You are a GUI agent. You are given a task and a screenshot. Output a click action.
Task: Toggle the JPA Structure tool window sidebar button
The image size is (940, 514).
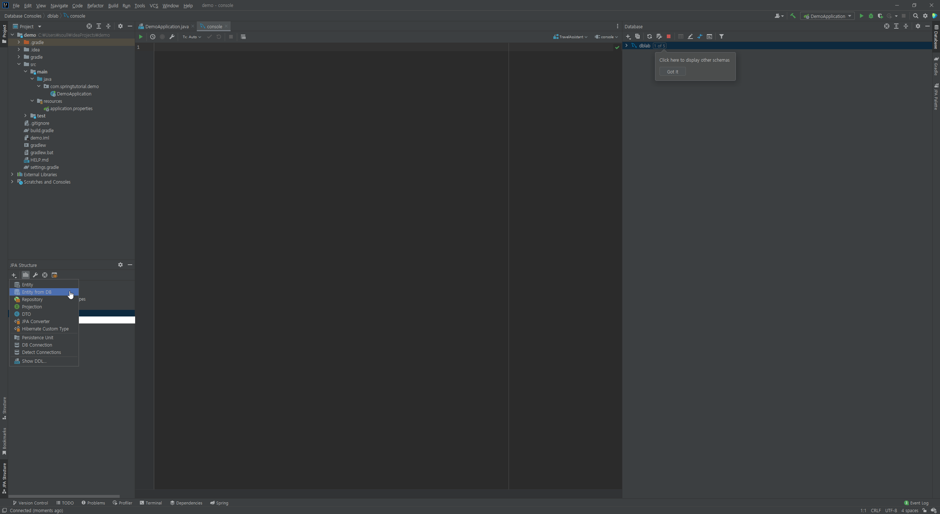(4, 478)
